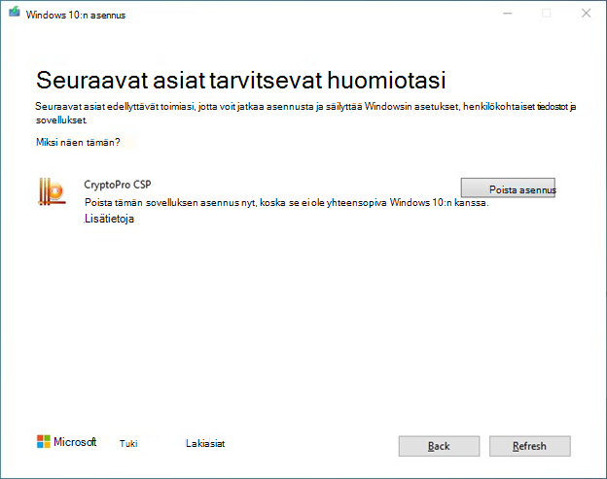Click the 'Seuraavat asiat tarvitsevat huomiotasi' heading
This screenshot has height=479, width=607.
tap(241, 80)
